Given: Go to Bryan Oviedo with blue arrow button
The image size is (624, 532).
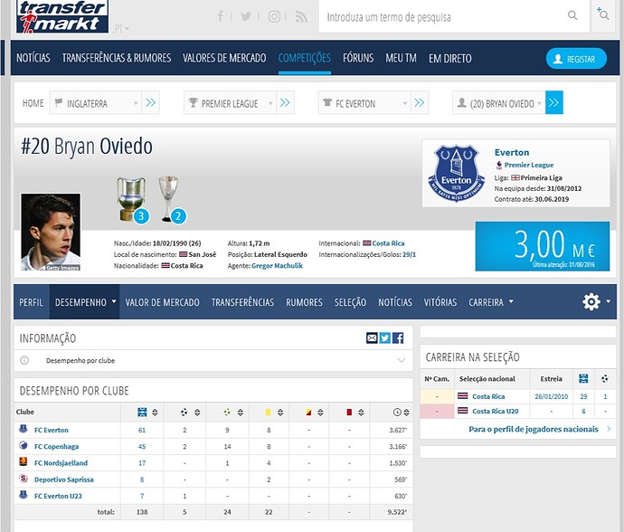Looking at the screenshot, I should coord(554,103).
